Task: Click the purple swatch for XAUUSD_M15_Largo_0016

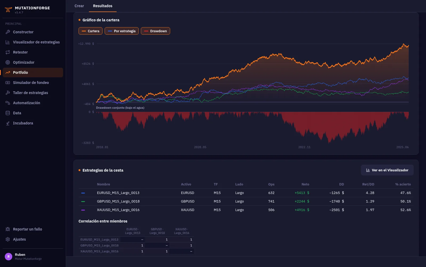Action: point(83,210)
